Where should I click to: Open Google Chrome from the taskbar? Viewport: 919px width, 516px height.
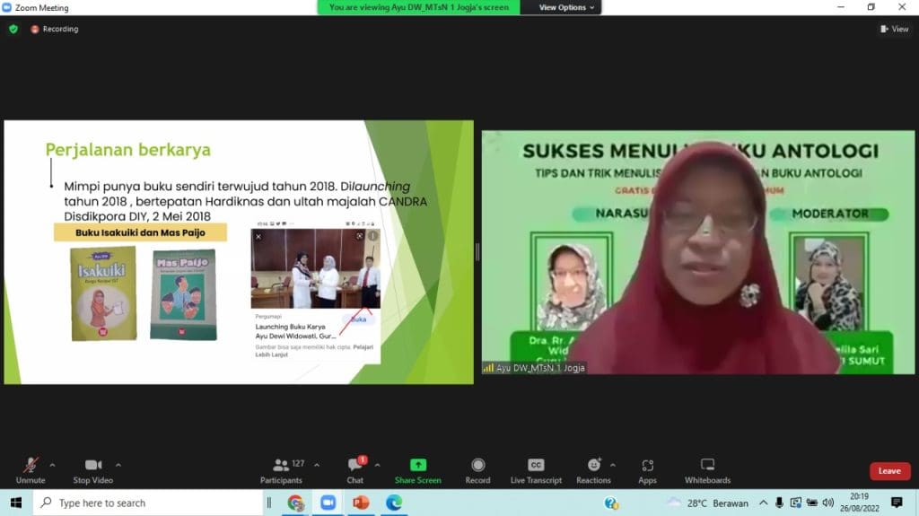pyautogui.click(x=296, y=503)
